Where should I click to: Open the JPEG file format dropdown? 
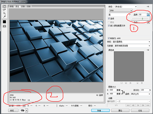coord(121,10)
